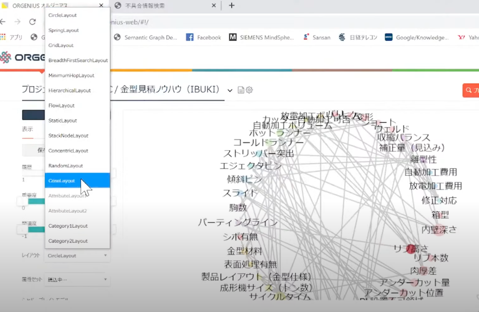Switch to the 表示 tab
Image resolution: width=479 pixels, height=312 pixels.
click(28, 129)
